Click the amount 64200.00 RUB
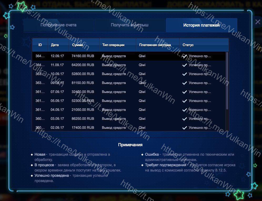The image size is (262, 201). click(x=83, y=65)
